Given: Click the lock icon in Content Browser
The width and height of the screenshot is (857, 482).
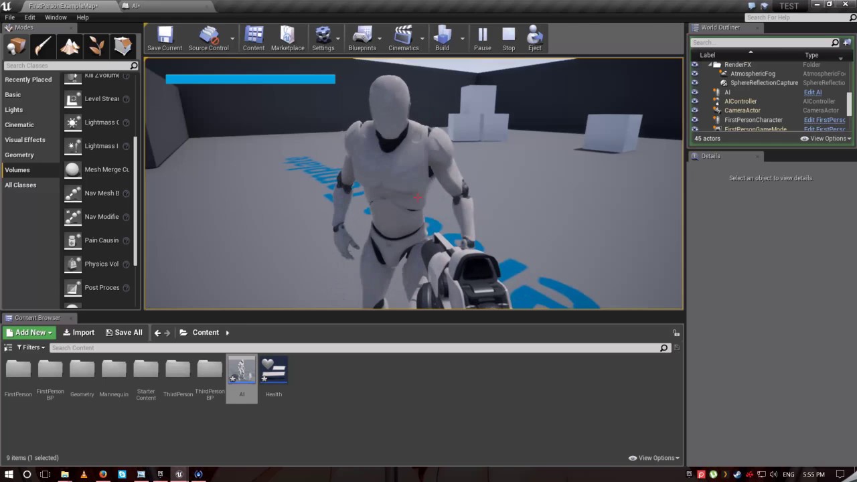Looking at the screenshot, I should 676,333.
